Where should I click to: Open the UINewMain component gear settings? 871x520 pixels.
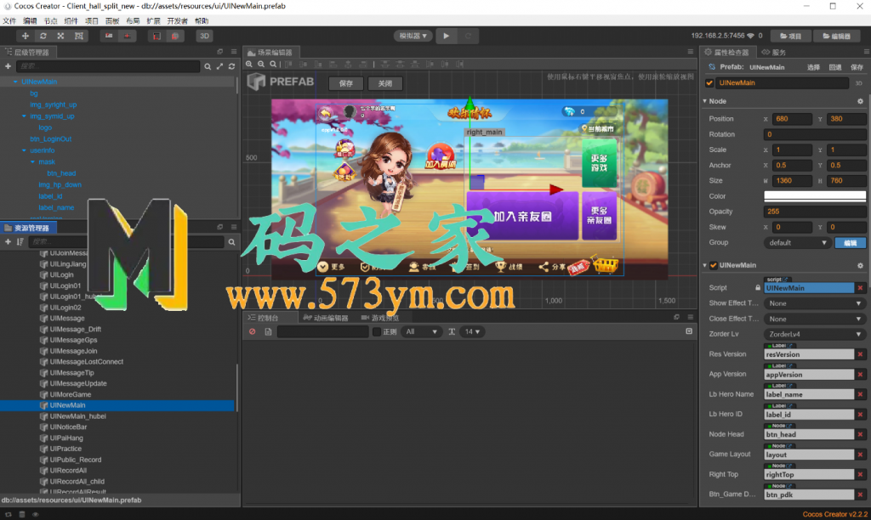coord(861,265)
